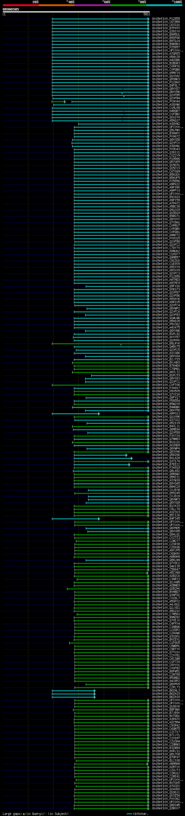185x816 pixels.
Task: Choose the UniRef100_A9NVI4 label
Action: click(x=166, y=73)
